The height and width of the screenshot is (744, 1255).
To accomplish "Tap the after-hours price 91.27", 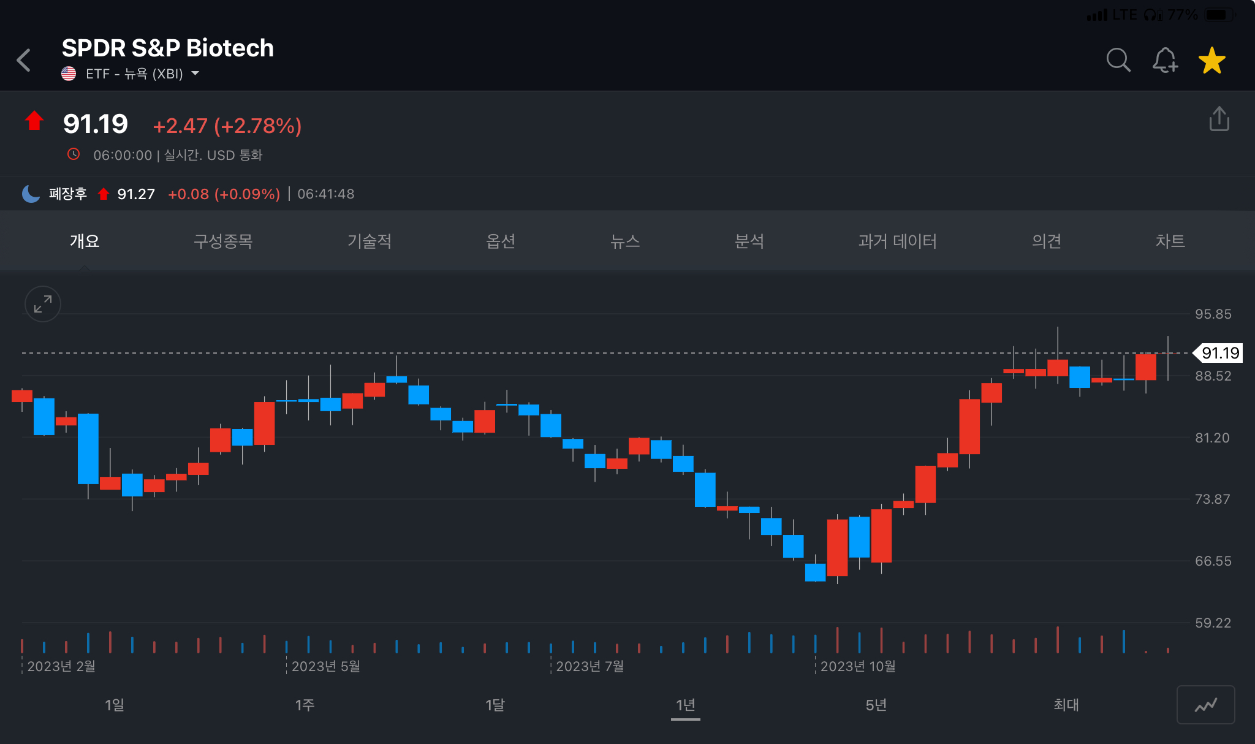I will click(x=136, y=194).
